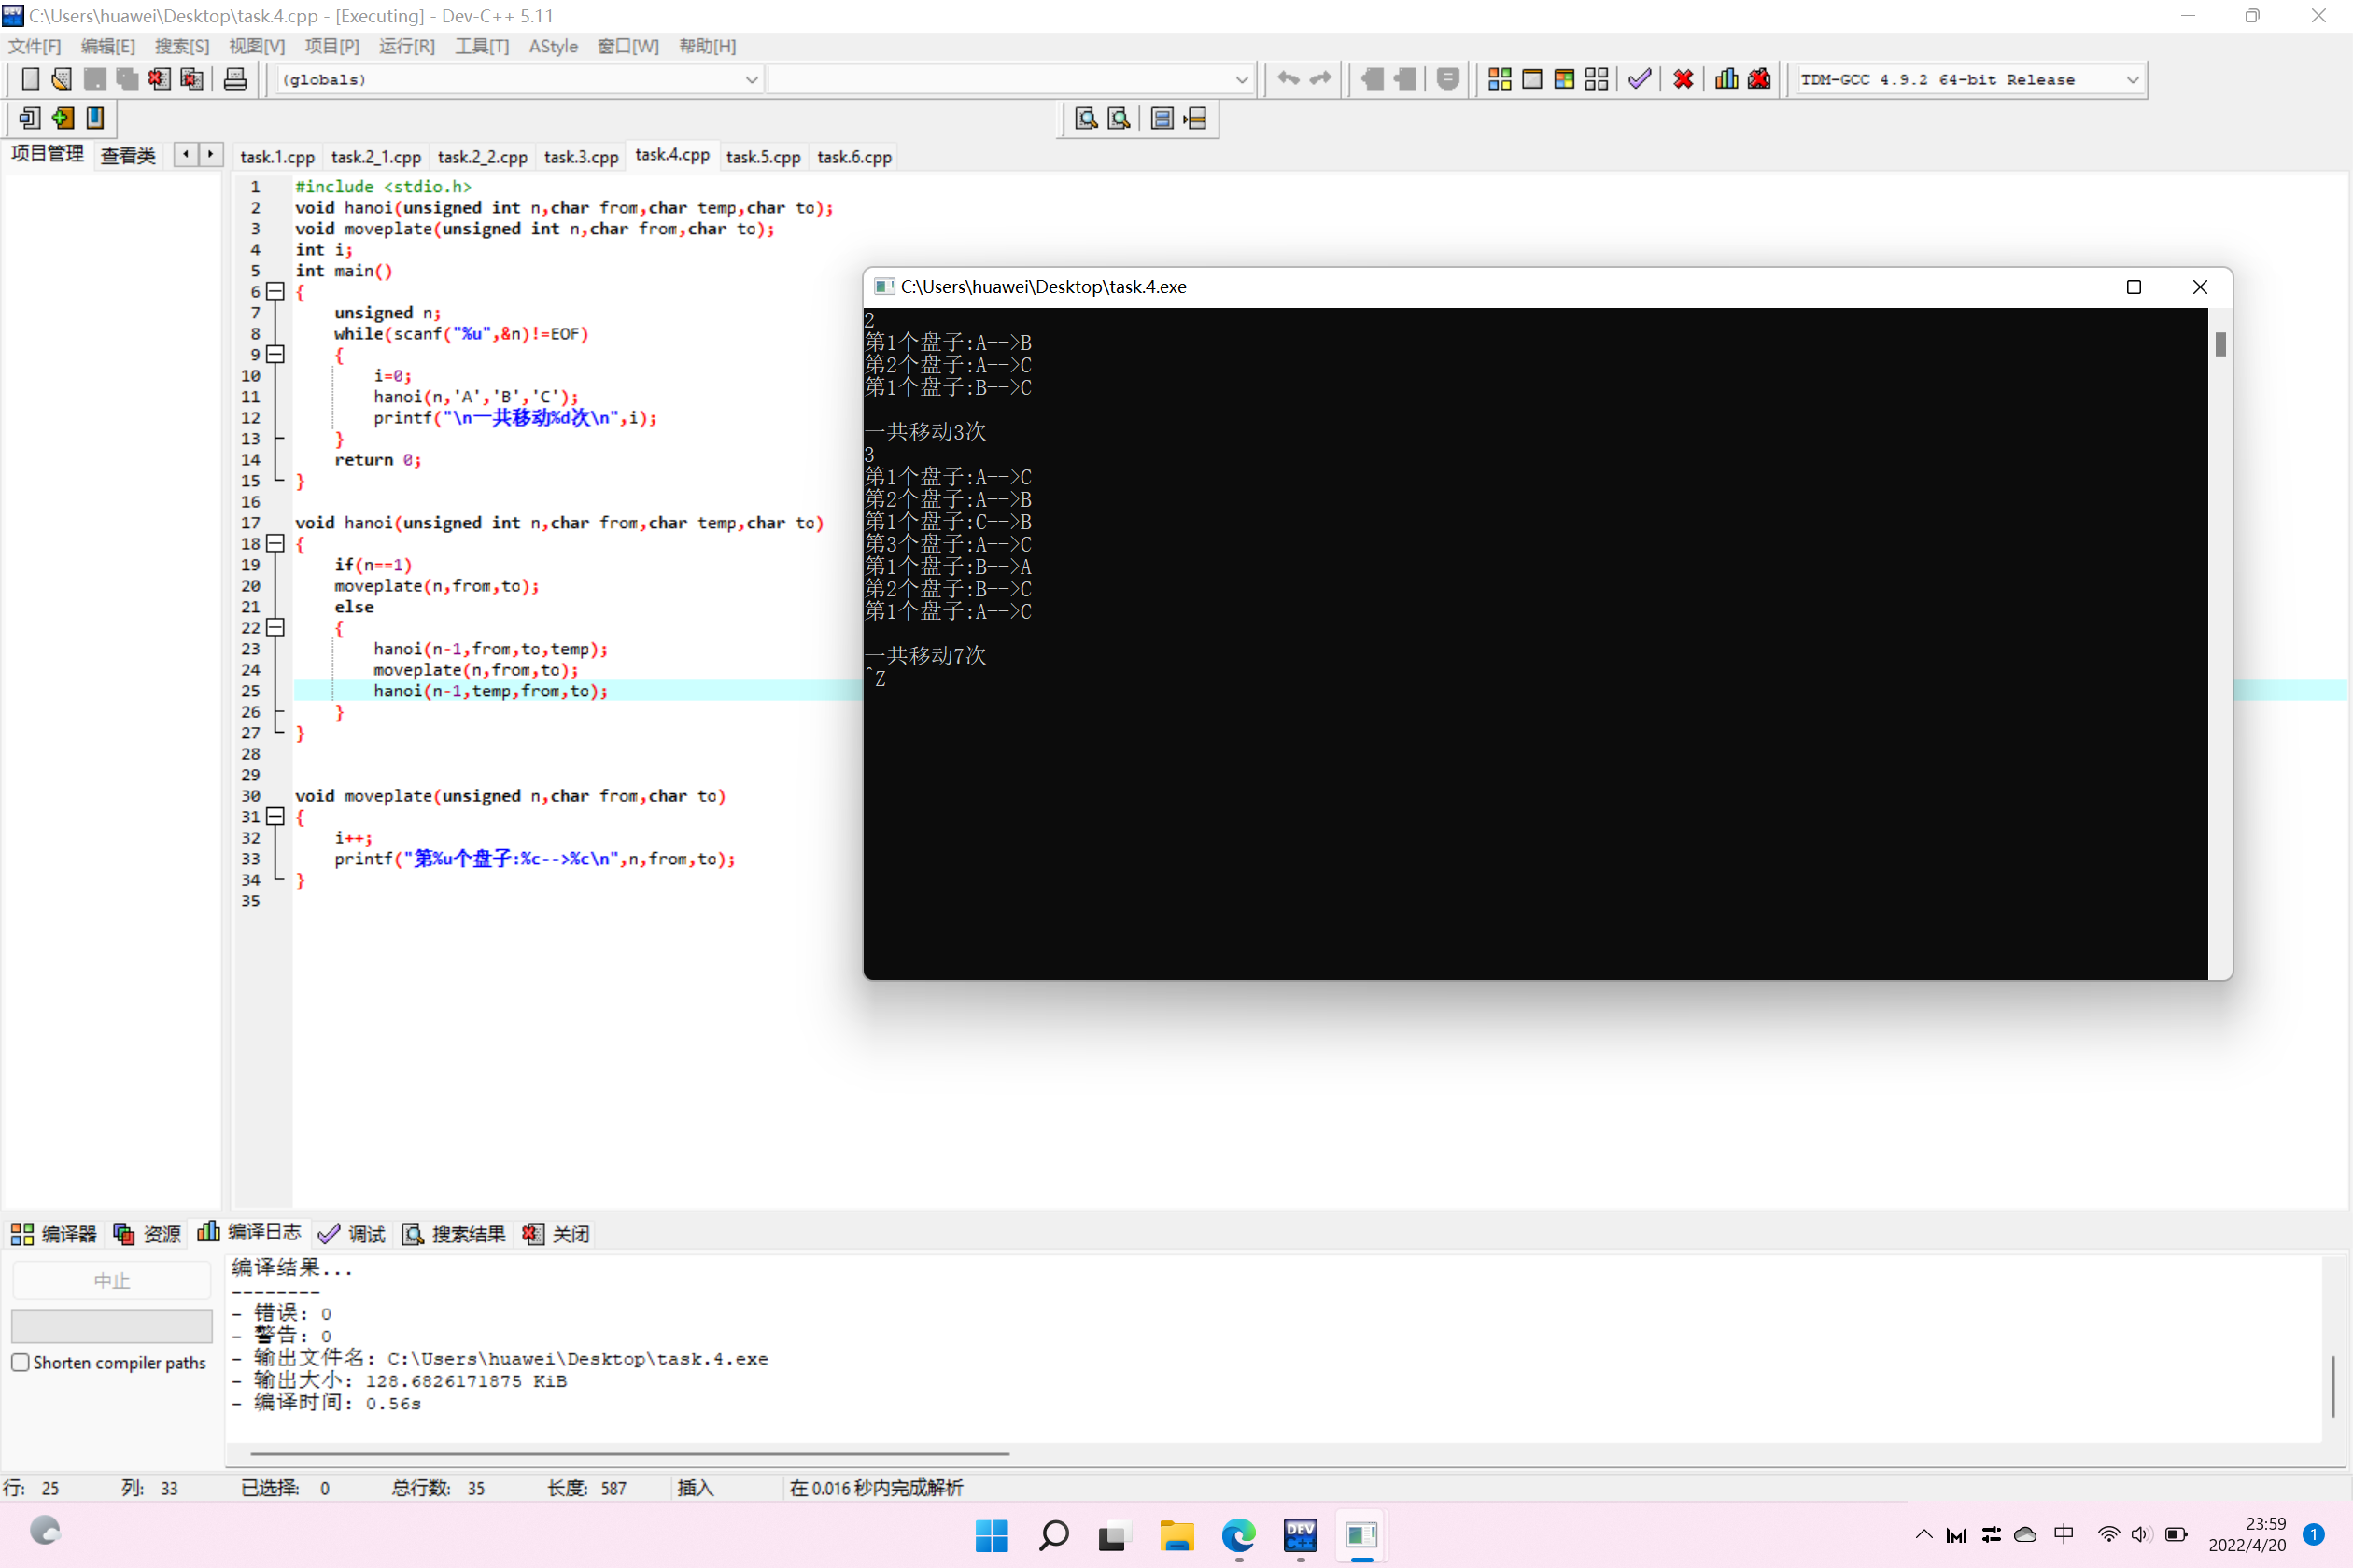Open the 编译器 compiler panel tab
Viewport: 2353px width, 1568px height.
pos(54,1234)
